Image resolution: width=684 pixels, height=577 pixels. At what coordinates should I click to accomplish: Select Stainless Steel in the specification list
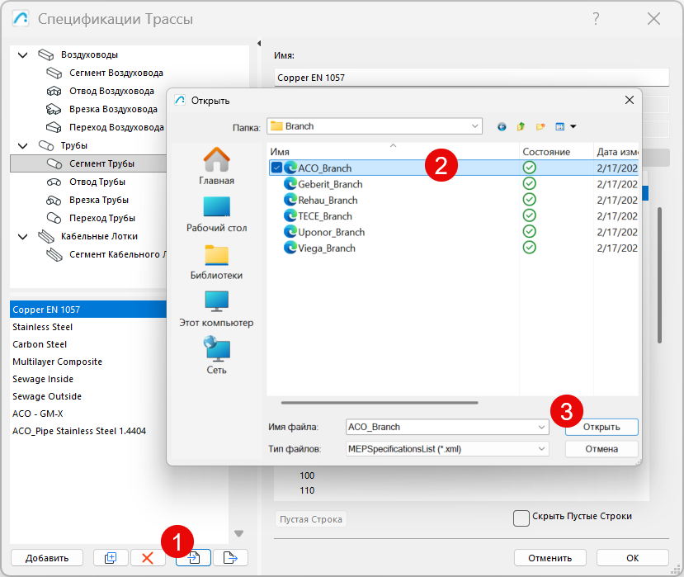point(43,327)
